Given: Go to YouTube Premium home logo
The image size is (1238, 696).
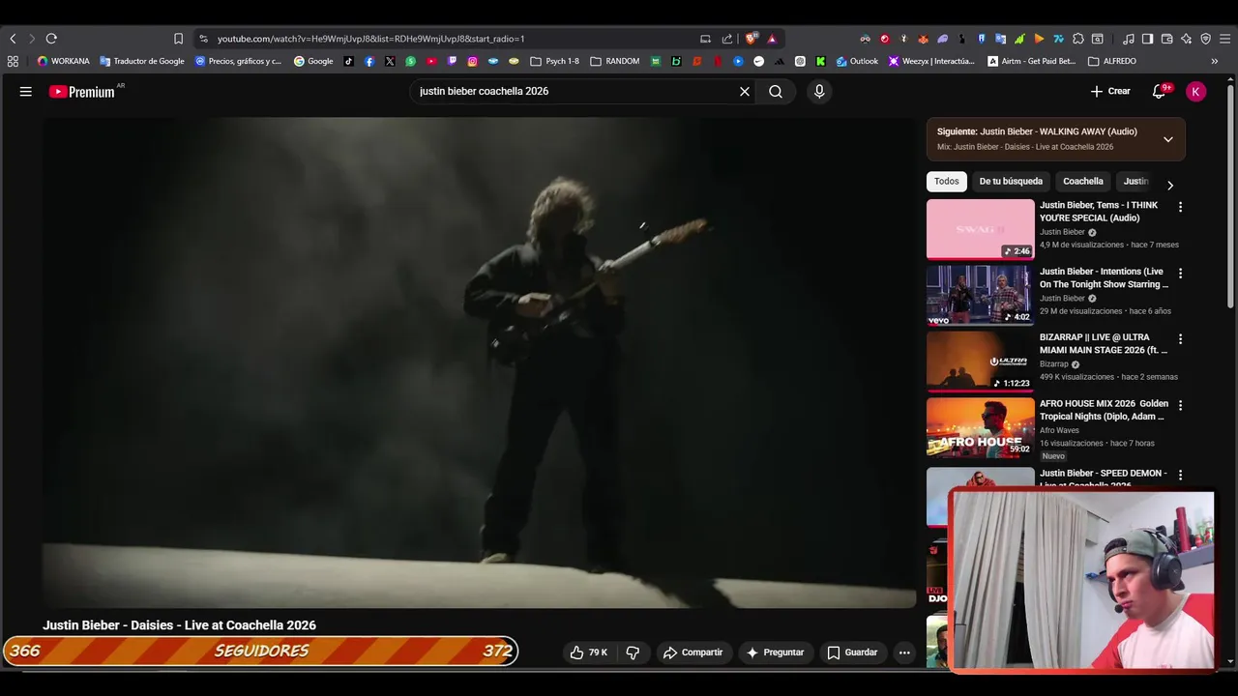Looking at the screenshot, I should (82, 92).
